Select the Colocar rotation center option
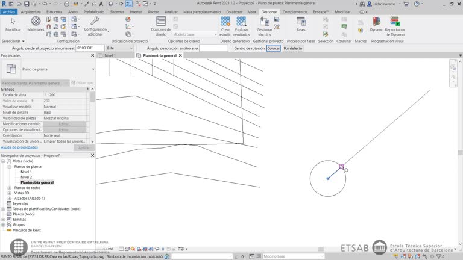The width and height of the screenshot is (463, 260). (274, 48)
